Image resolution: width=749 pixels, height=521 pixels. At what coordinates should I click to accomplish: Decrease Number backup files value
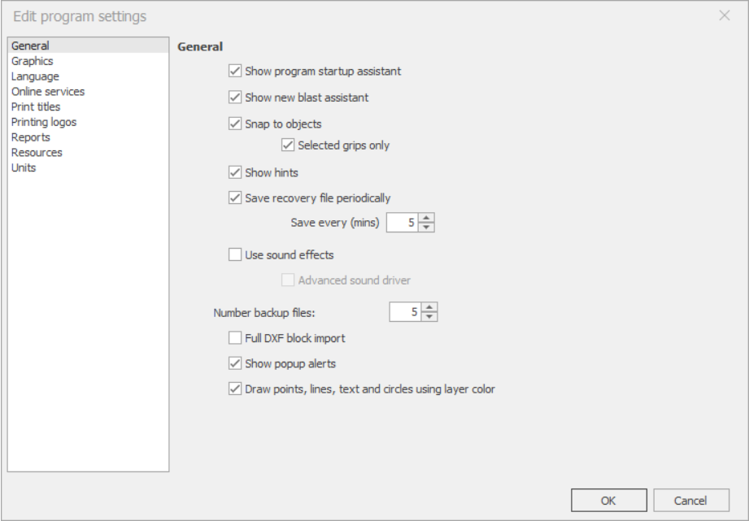(429, 317)
